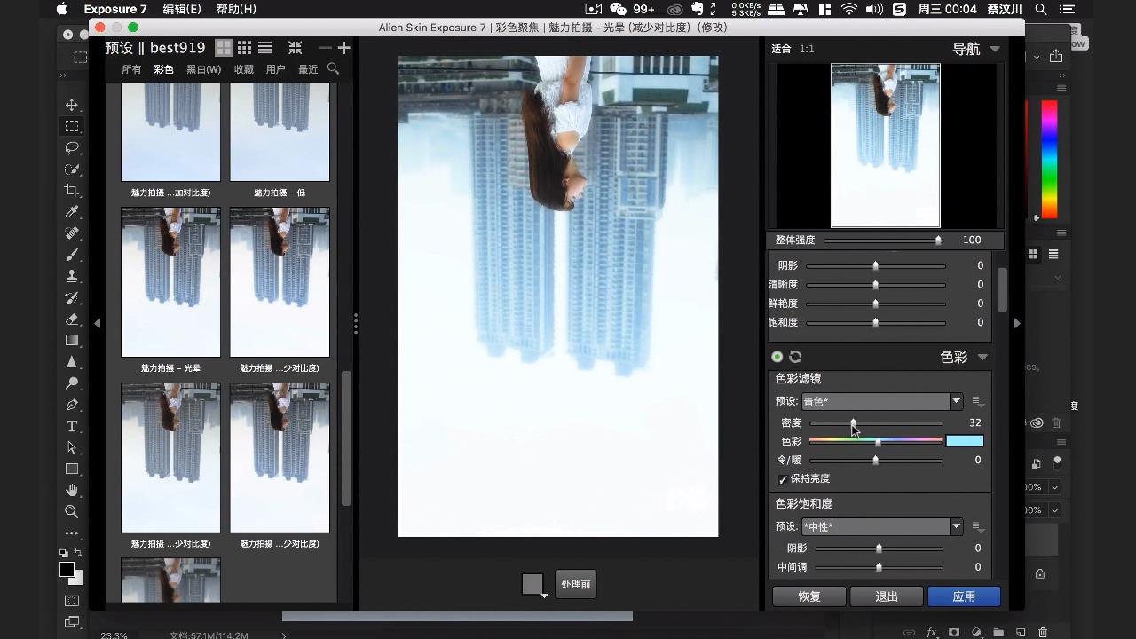Collapse left presets panel arrow
This screenshot has width=1136, height=639.
pos(98,323)
